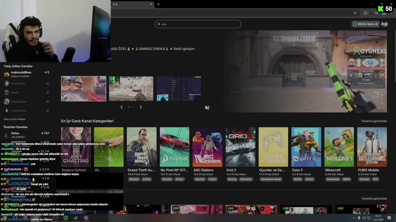The width and height of the screenshot is (396, 222).
Task: Bookmark this page with the star icon
Action: [x=355, y=13]
